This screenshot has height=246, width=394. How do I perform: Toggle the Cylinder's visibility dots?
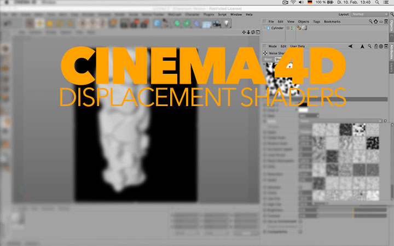pyautogui.click(x=293, y=28)
